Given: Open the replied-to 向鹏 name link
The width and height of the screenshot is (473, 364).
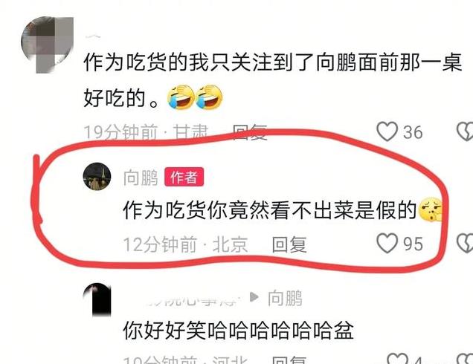Looking at the screenshot, I should [285, 298].
